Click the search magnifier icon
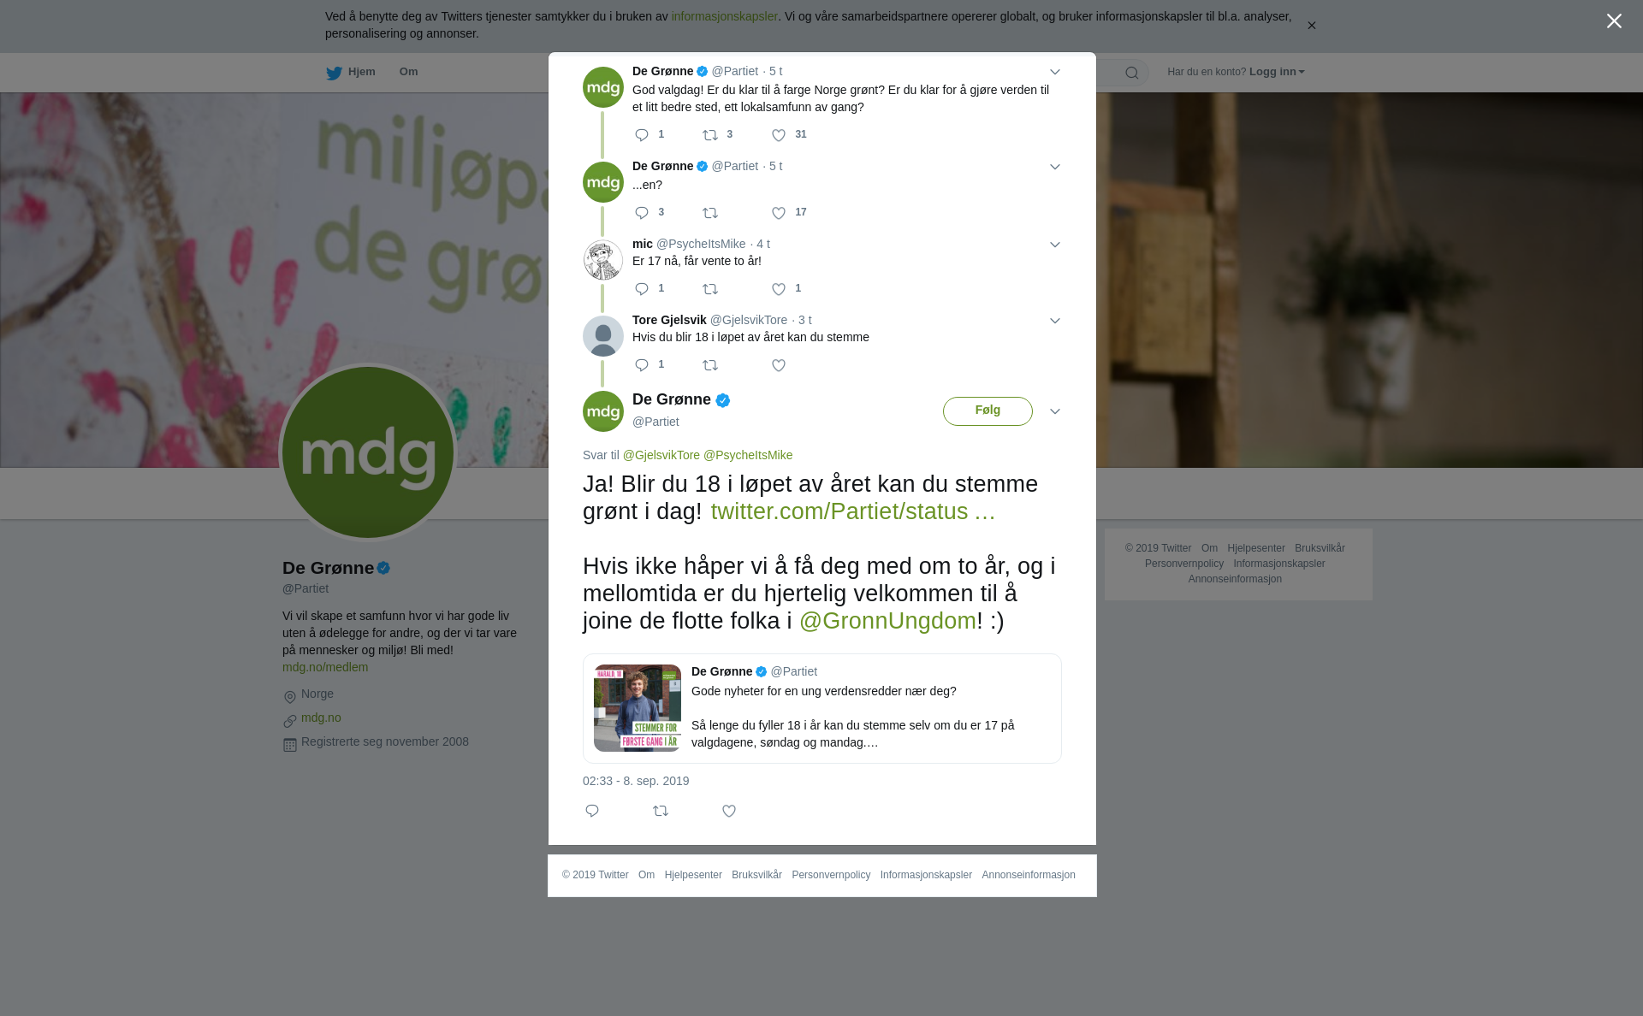Viewport: 1643px width, 1016px height. [1132, 73]
